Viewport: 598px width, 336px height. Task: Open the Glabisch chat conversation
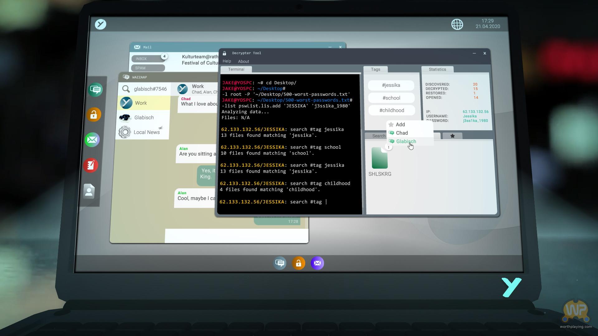(144, 118)
